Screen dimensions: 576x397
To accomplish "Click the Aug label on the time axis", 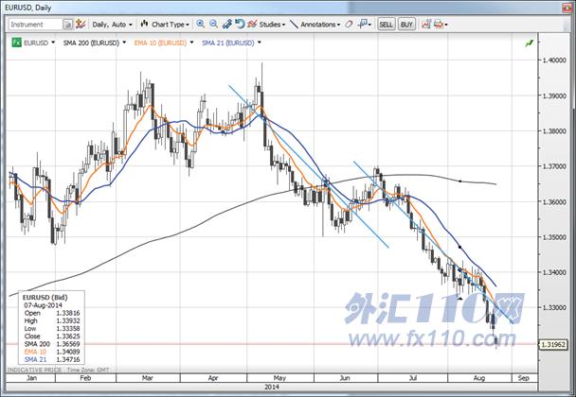I will point(479,378).
